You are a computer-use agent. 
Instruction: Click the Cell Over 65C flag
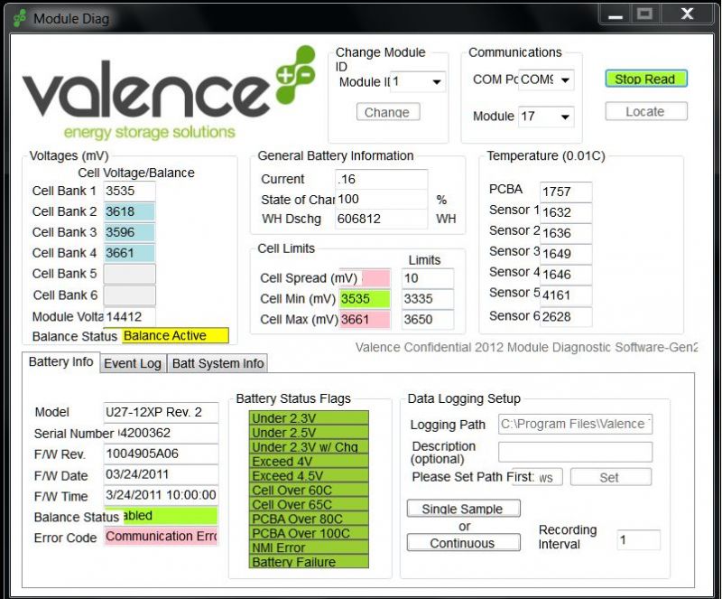pyautogui.click(x=309, y=504)
